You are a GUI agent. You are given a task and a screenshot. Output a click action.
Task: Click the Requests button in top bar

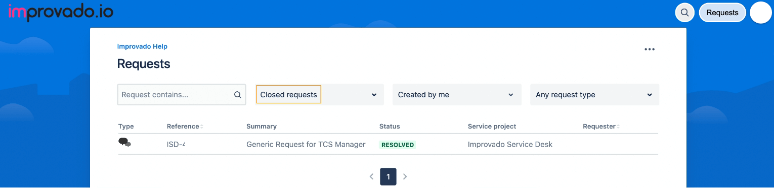coord(722,13)
